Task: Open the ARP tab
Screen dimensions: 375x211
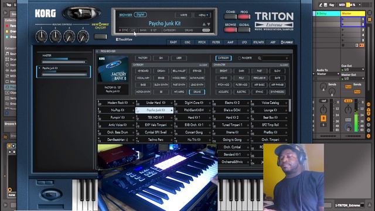Action: [x=272, y=42]
